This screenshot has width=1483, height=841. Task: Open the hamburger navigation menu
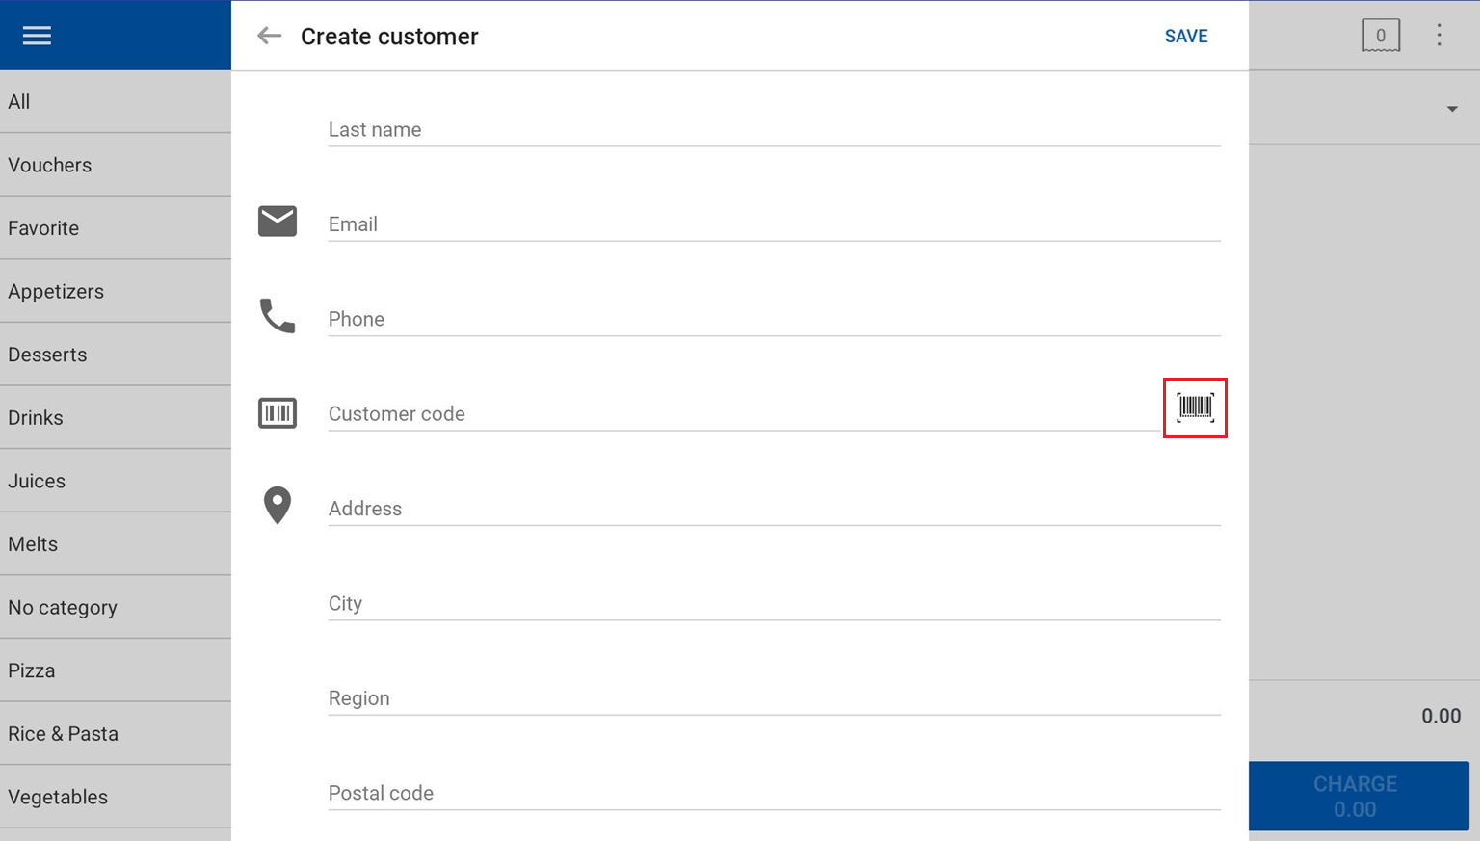37,36
